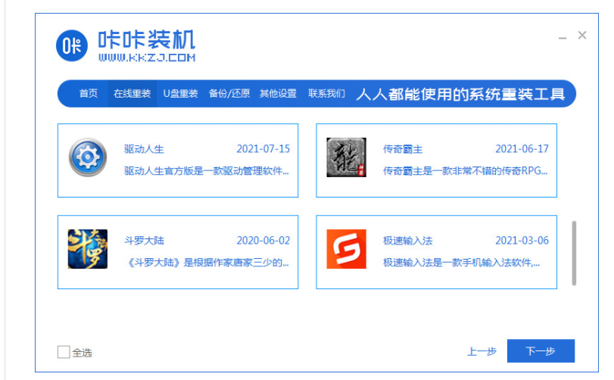Select the 极速输入法 title text

(407, 241)
